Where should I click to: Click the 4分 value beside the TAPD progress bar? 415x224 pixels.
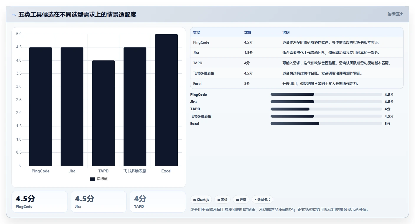388,109
